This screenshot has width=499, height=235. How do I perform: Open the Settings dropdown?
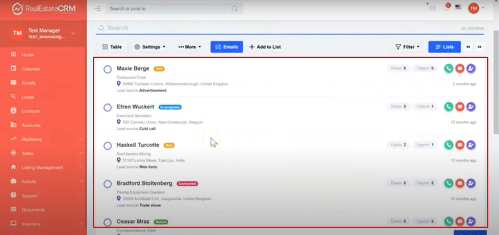point(150,47)
